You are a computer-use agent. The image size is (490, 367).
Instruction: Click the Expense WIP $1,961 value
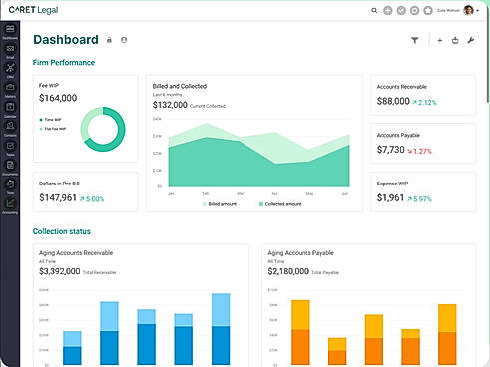coord(390,197)
